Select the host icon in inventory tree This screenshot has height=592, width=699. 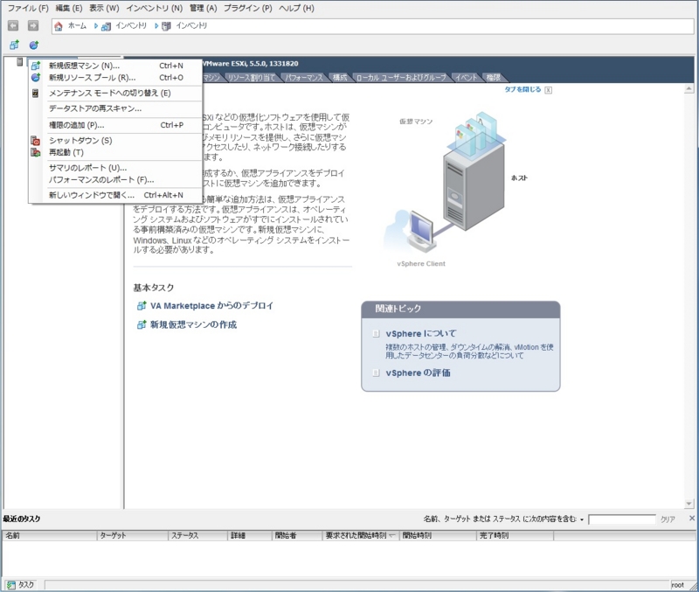19,61
